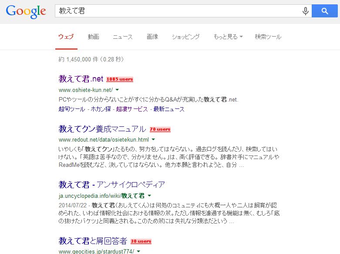Open the 教えて君.net result title
340x254 pixels.
coord(81,79)
